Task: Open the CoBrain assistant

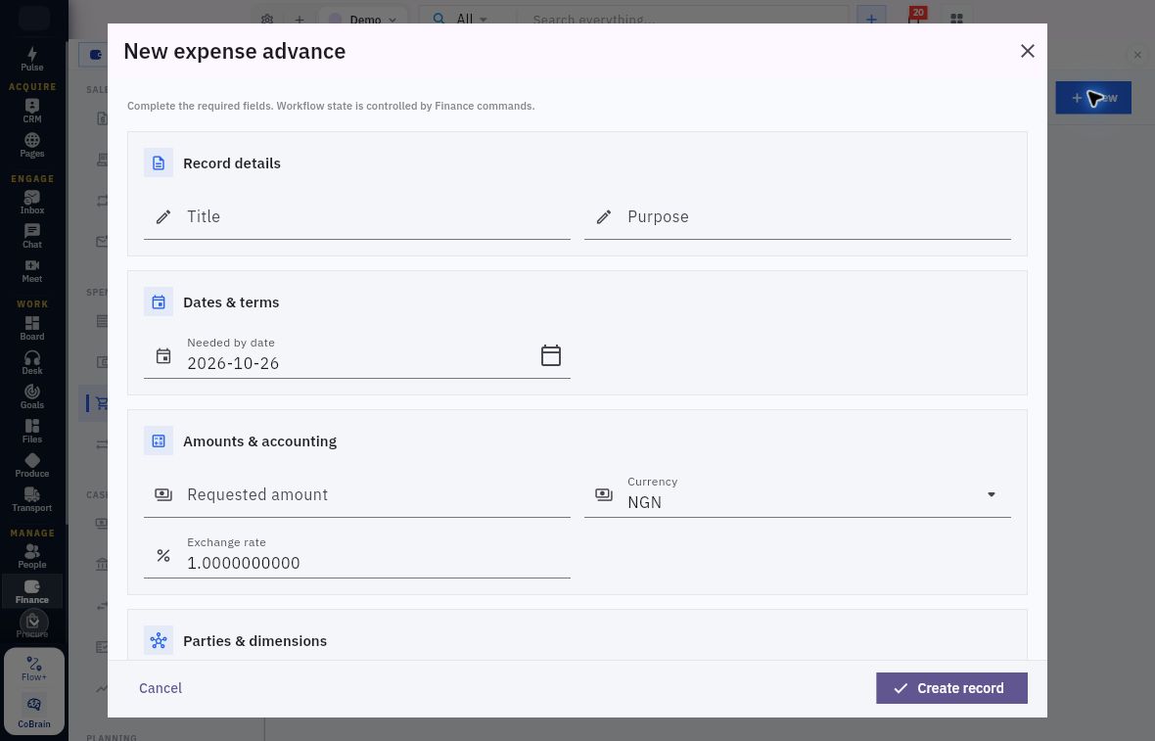Action: point(34,712)
